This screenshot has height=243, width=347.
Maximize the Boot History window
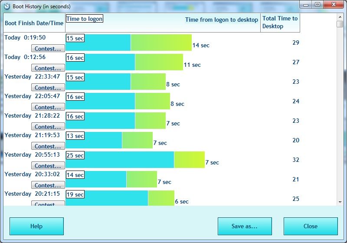click(x=318, y=4)
